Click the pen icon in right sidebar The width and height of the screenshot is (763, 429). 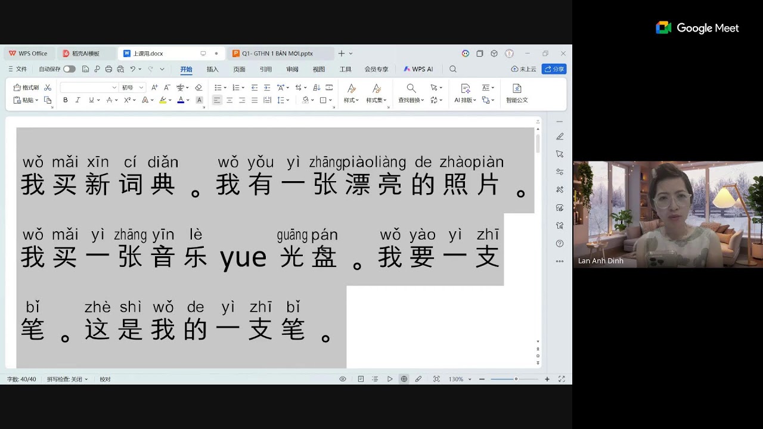(x=560, y=136)
